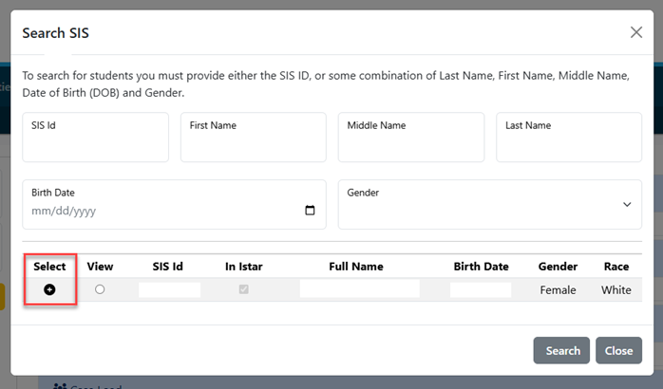Screen dimensions: 663x389
Task: Close the Search SIS dialog with the X
Action: [636, 32]
